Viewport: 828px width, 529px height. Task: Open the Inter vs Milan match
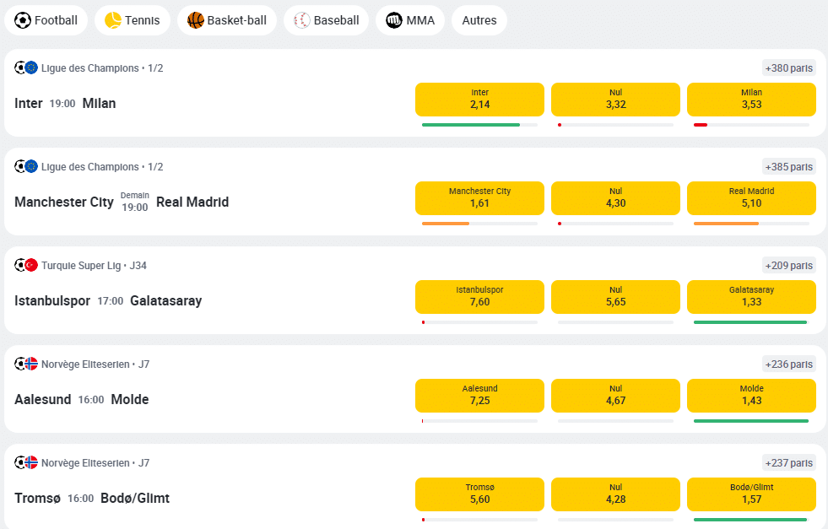65,104
